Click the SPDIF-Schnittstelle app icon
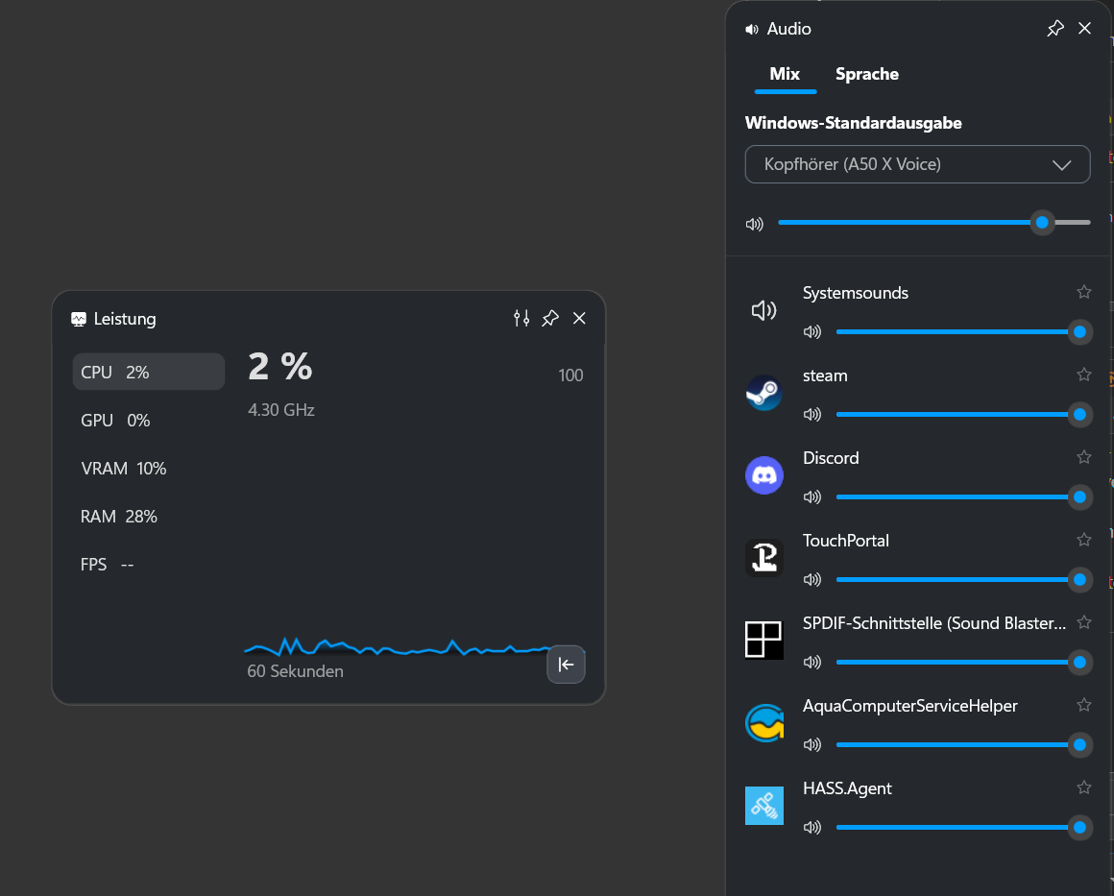The width and height of the screenshot is (1114, 896). coord(763,641)
